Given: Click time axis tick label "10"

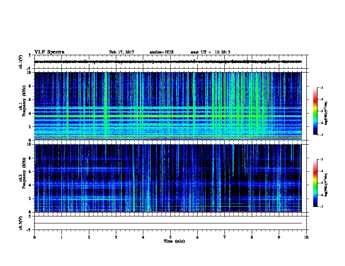Looking at the screenshot, I should click(306, 237).
